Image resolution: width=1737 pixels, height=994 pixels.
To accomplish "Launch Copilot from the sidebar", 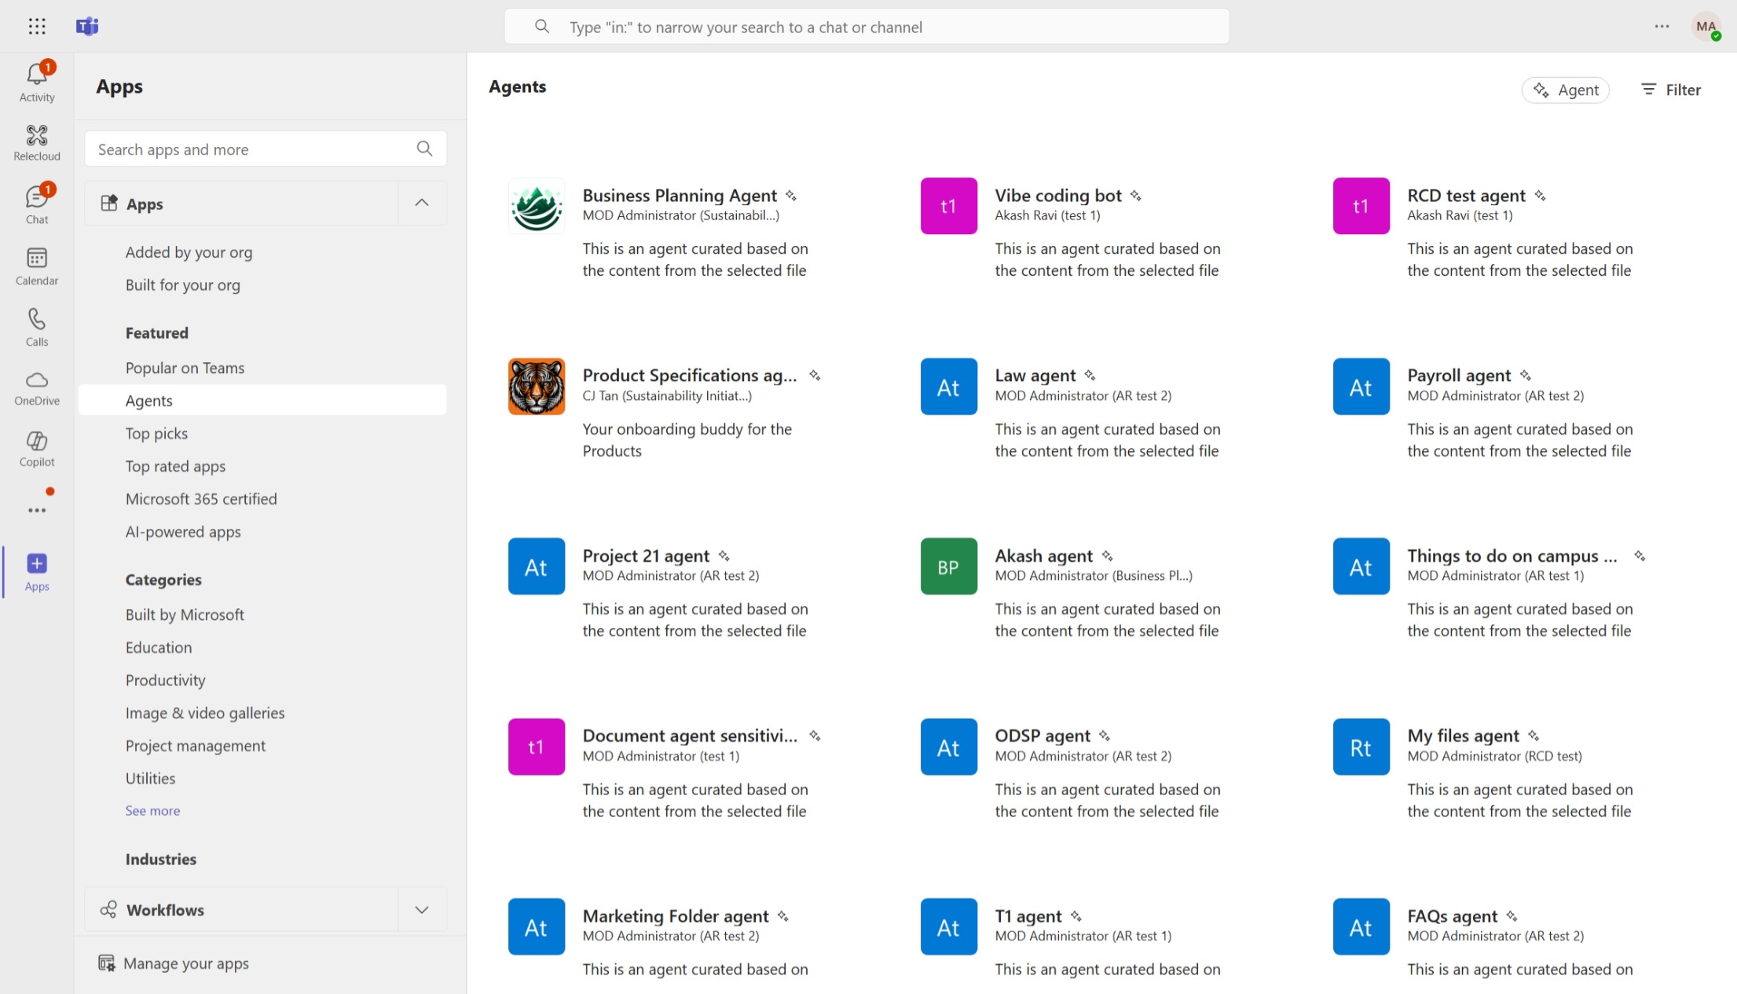I will tap(37, 448).
